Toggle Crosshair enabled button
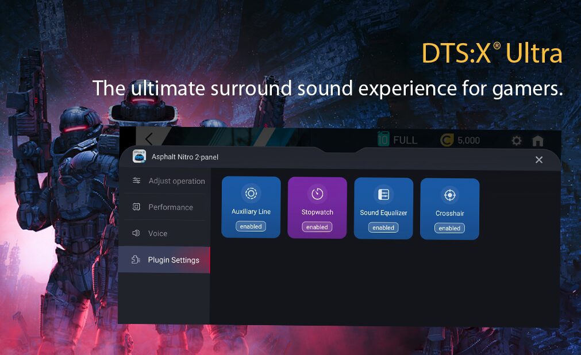 [x=449, y=228]
